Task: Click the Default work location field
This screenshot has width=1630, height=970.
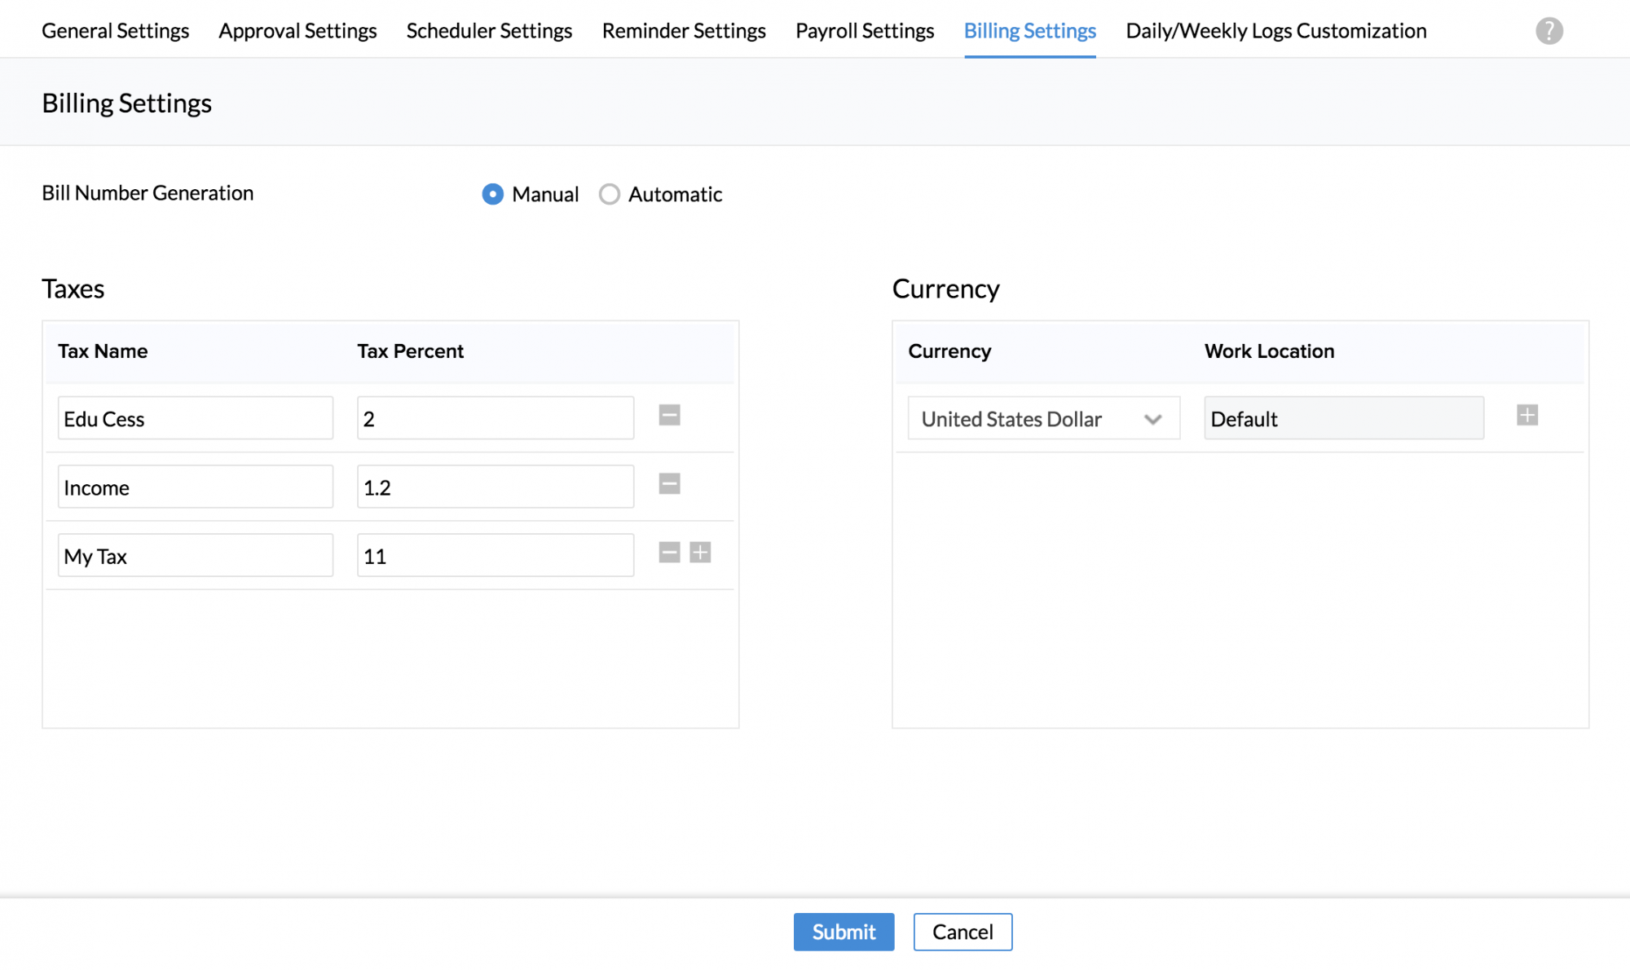Action: tap(1343, 418)
